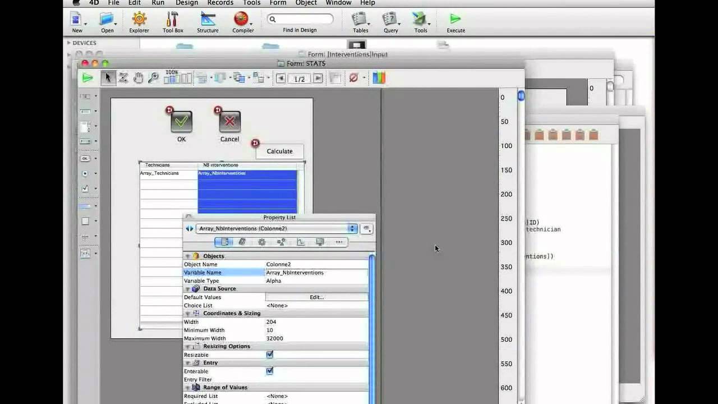
Task: Select the radio button object tool
Action: 85,173
